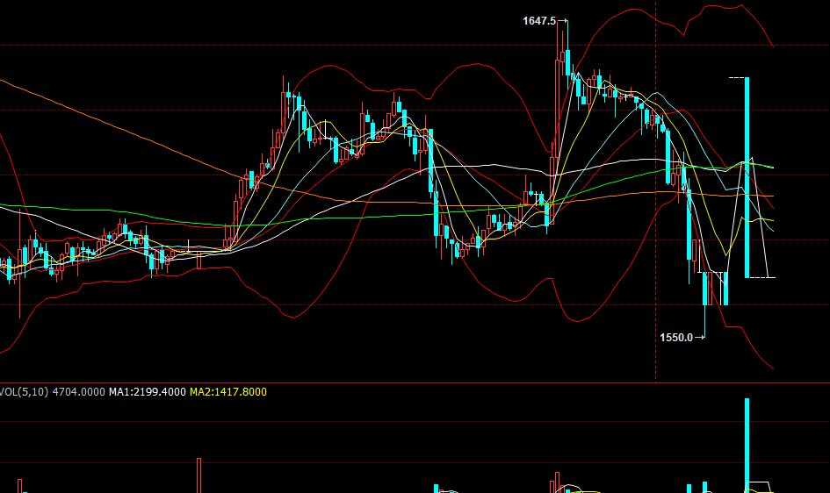Click the arrow beside the 1550.0 label
Viewport: 830px width, 493px height.
[700, 337]
